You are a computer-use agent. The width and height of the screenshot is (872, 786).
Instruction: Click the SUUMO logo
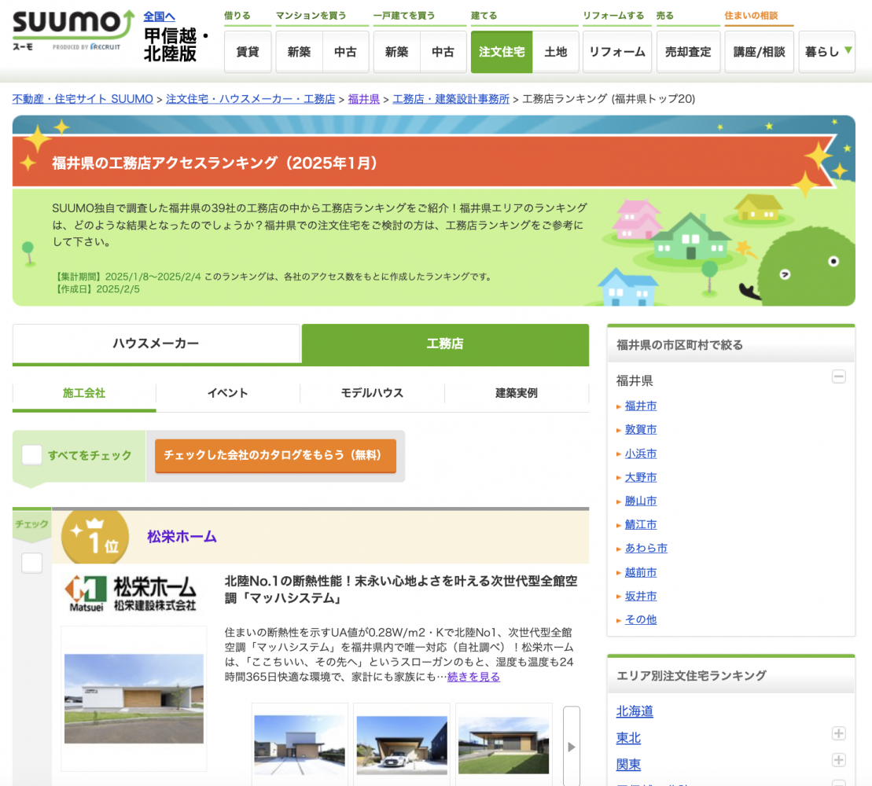[73, 31]
